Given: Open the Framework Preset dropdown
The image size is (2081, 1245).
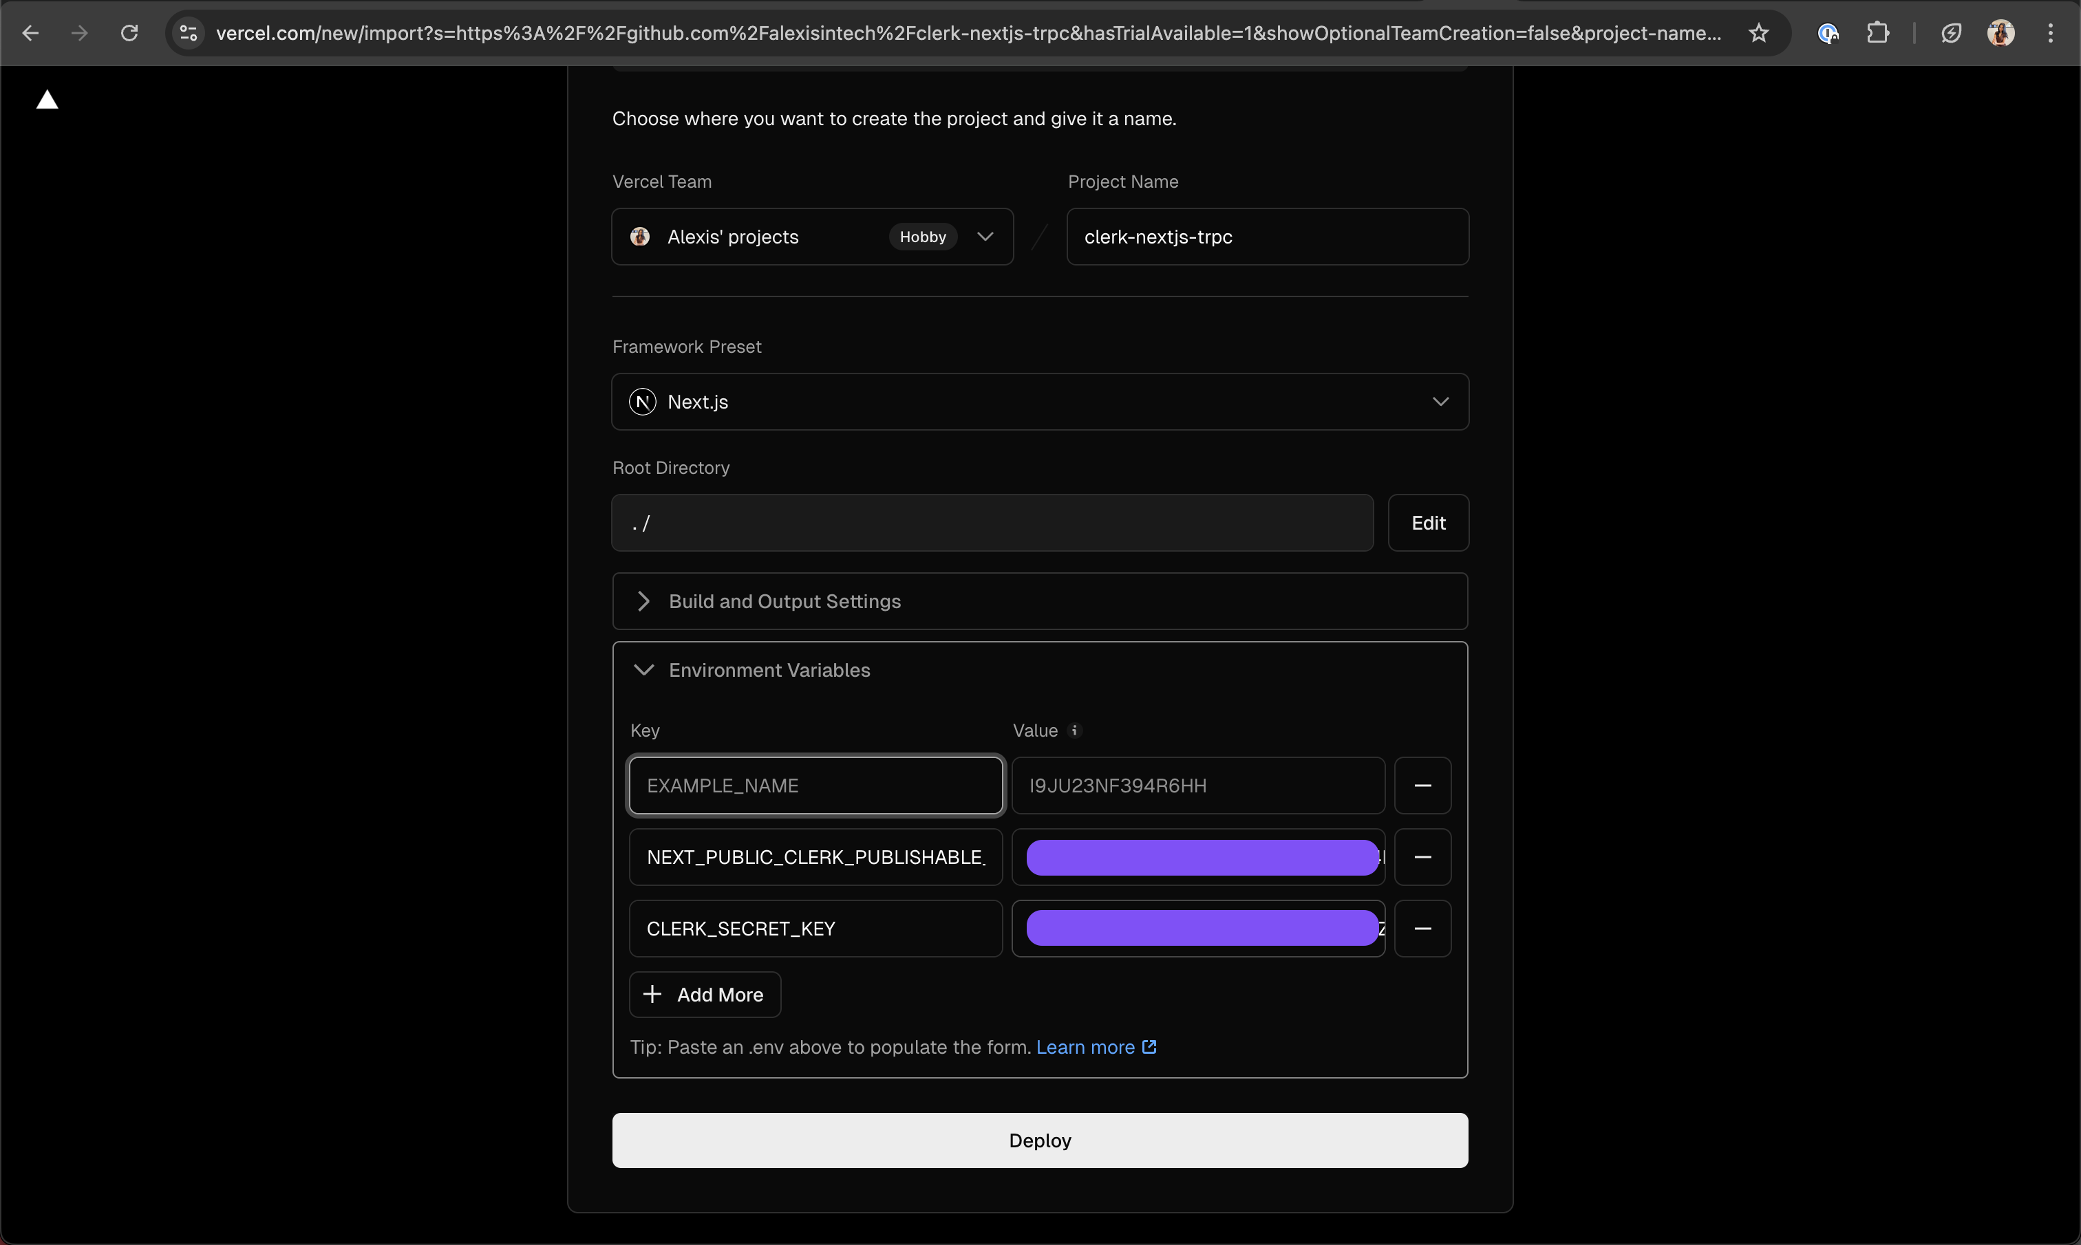Looking at the screenshot, I should click(1040, 402).
